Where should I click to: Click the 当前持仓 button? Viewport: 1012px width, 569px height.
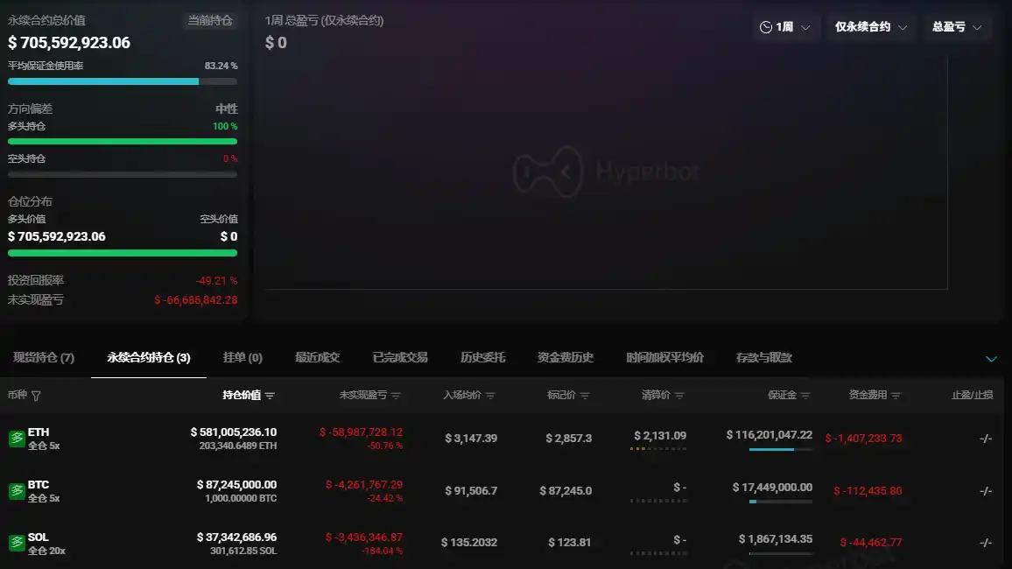(x=210, y=21)
